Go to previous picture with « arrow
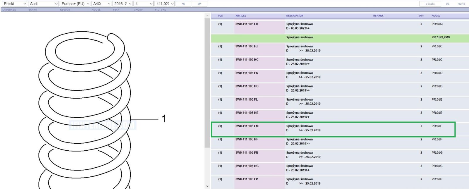This screenshot has height=189, width=469. 183,4
